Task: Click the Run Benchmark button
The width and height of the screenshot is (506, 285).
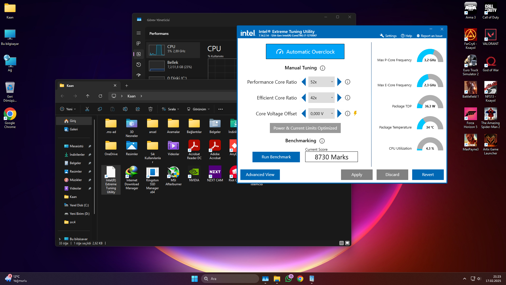Action: click(x=276, y=157)
